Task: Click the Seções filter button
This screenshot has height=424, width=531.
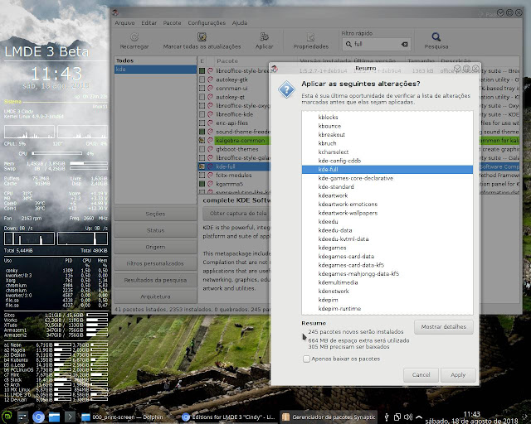Action: coord(155,214)
